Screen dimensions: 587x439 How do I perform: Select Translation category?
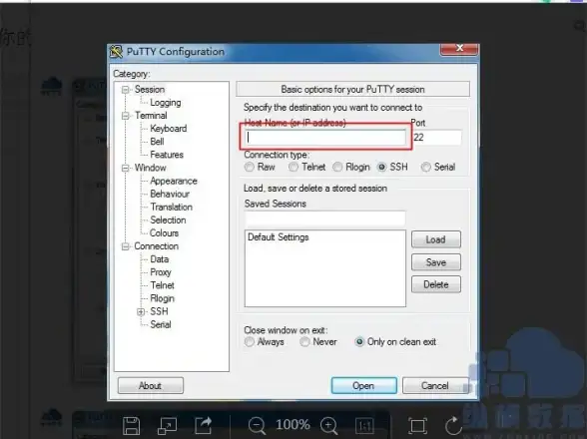[172, 208]
